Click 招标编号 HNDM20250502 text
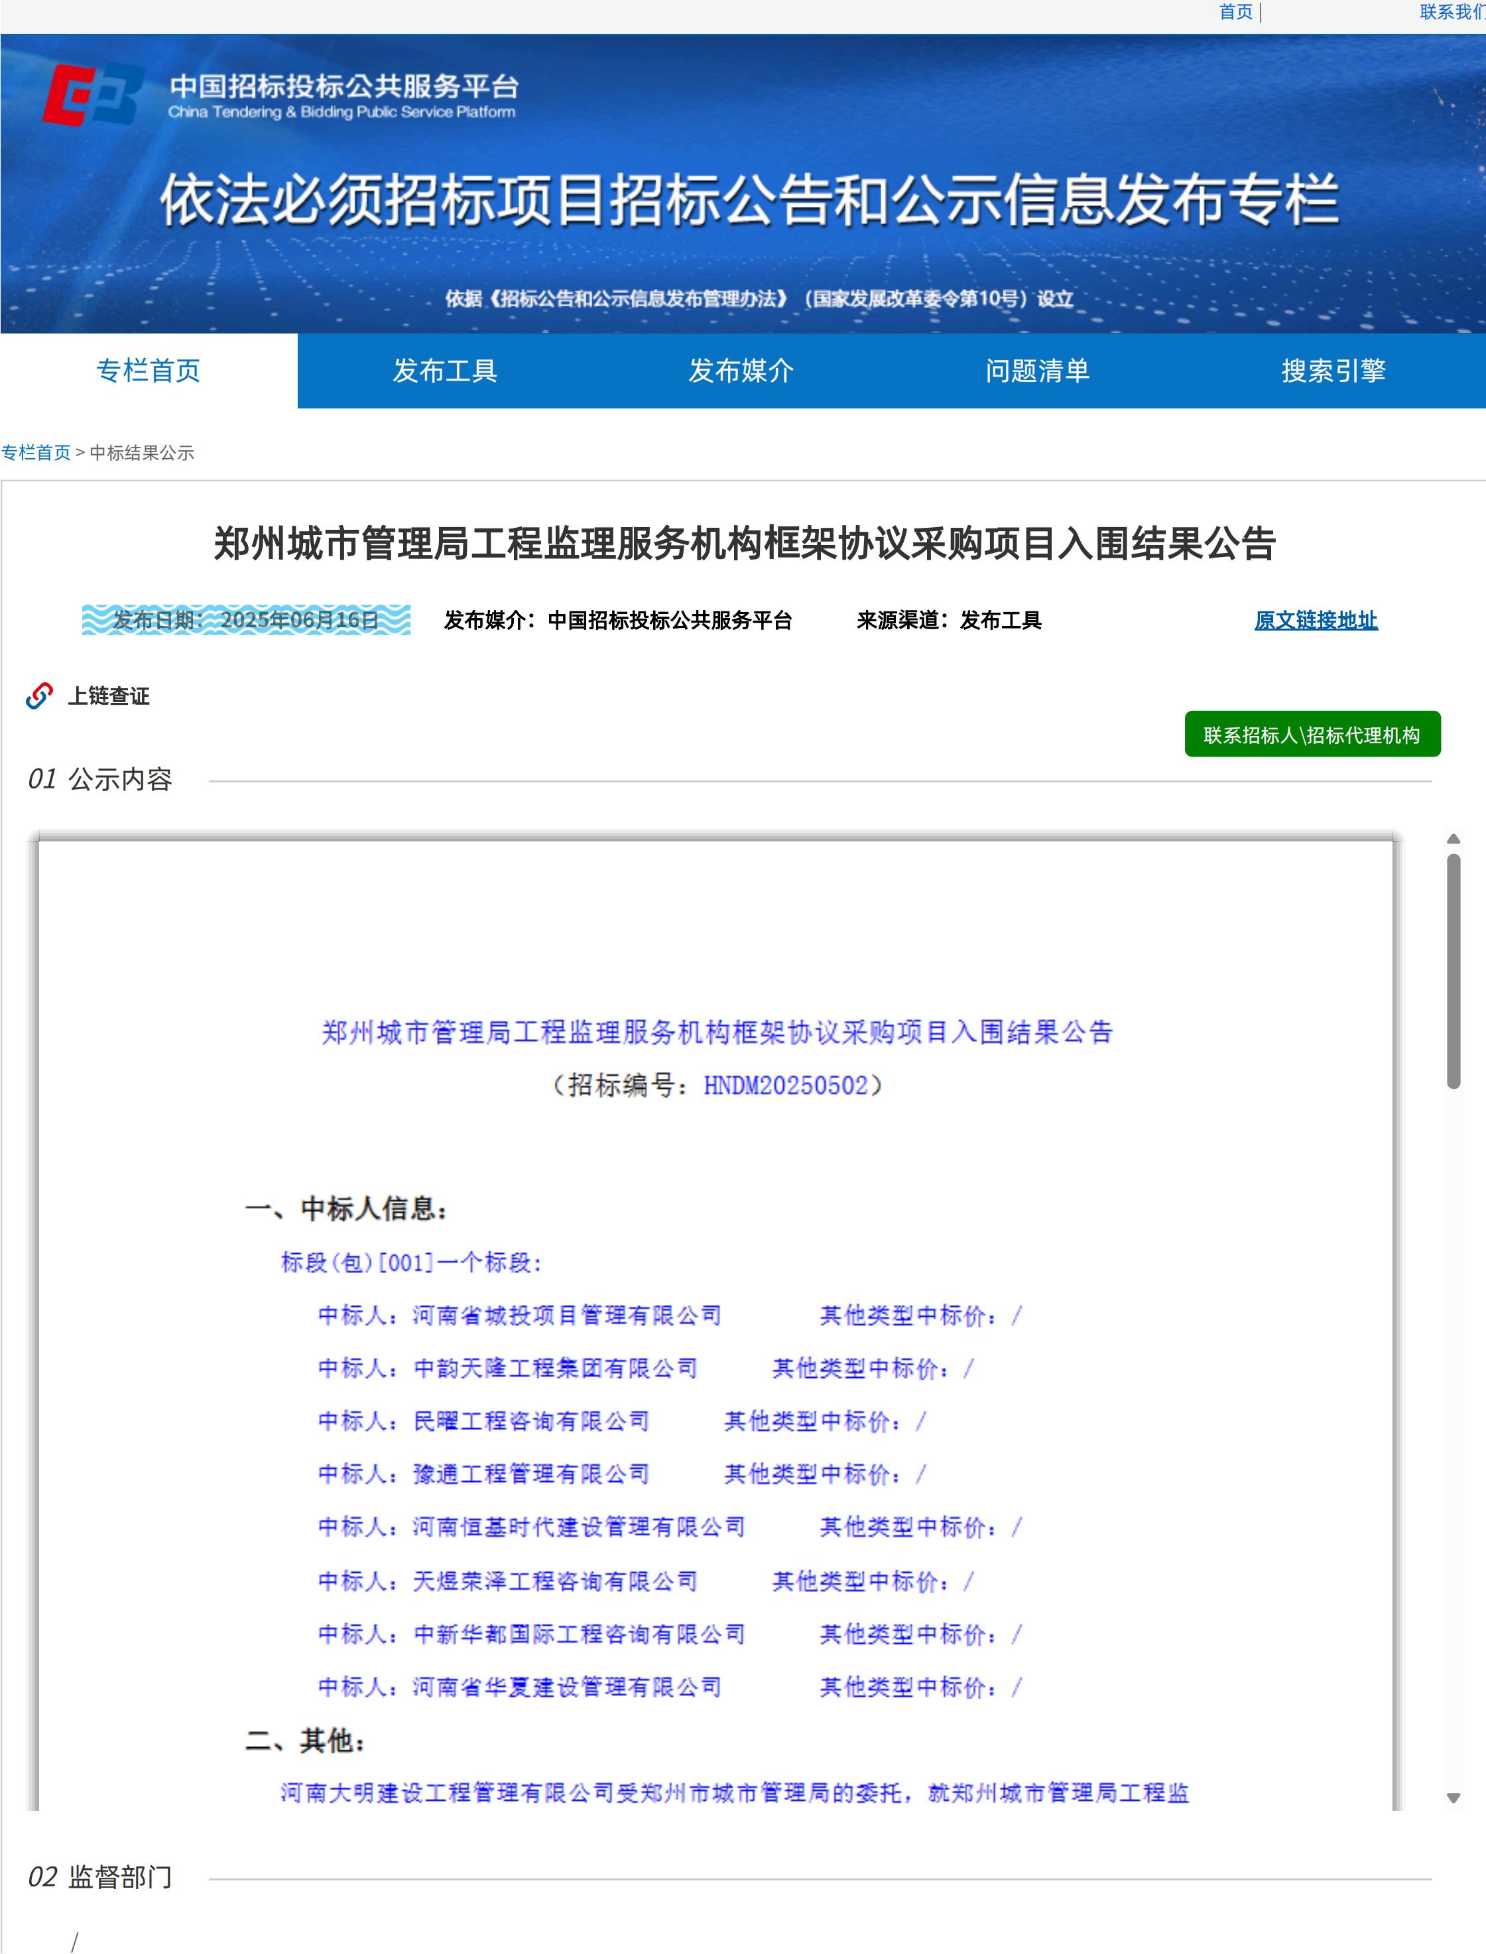Screen dimensions: 1486x1954 pyautogui.click(x=717, y=1085)
